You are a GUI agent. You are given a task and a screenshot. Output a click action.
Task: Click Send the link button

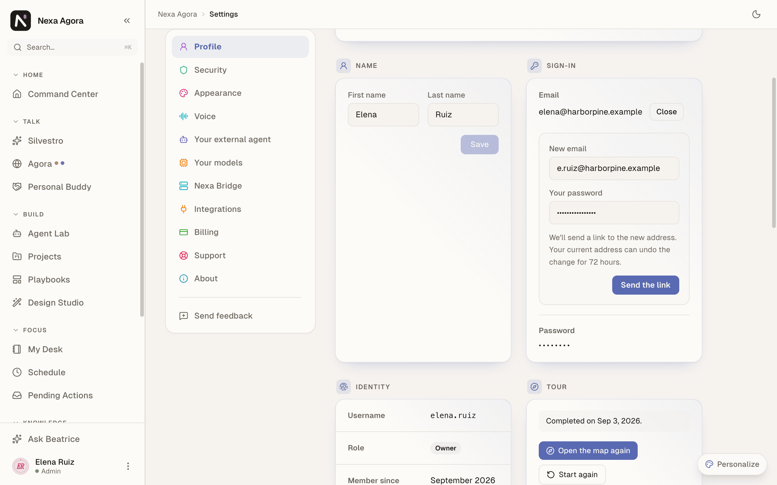(645, 285)
